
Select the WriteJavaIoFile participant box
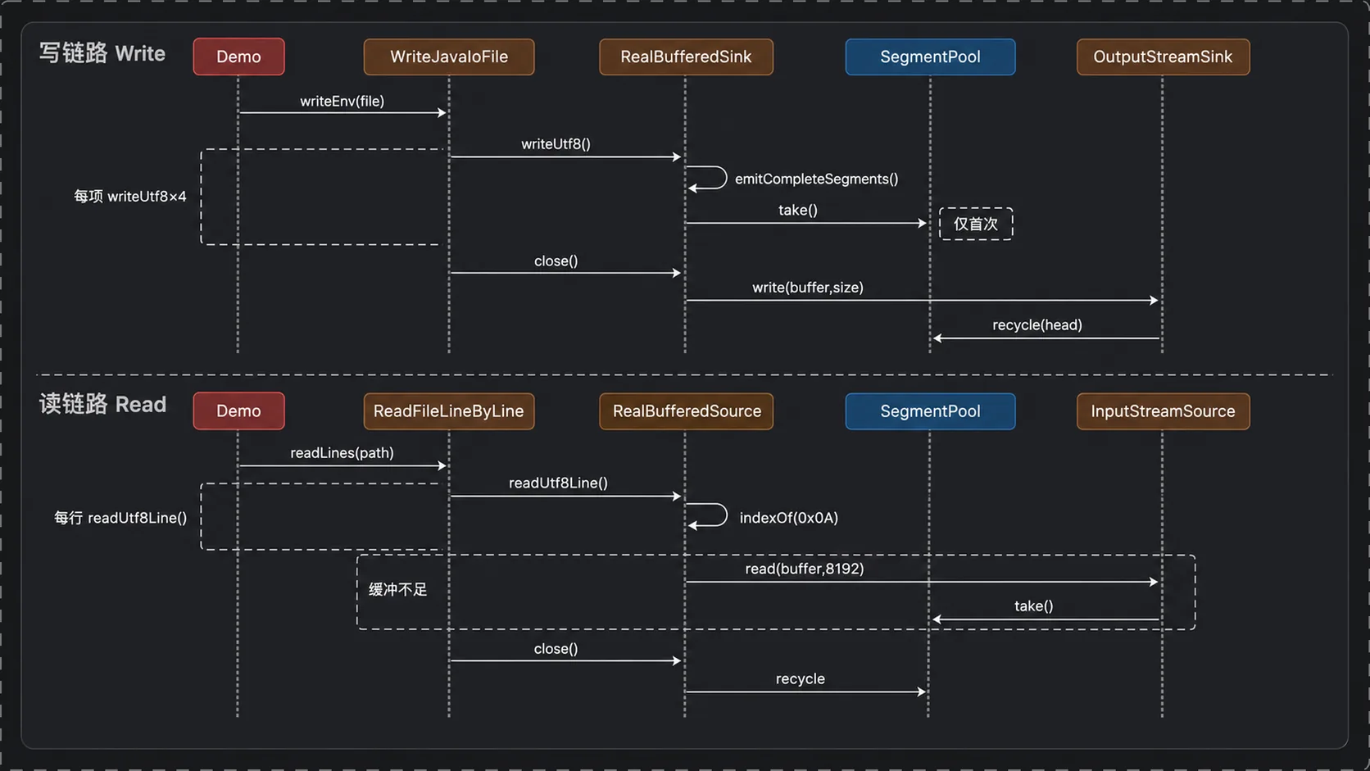[x=449, y=57]
